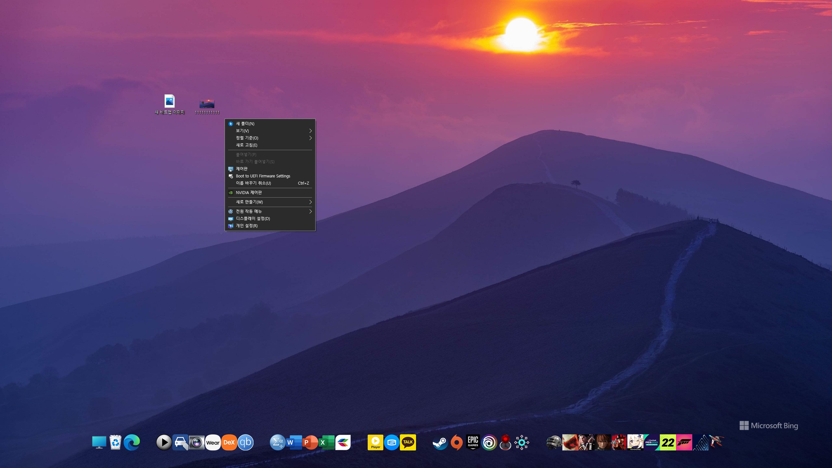
Task: Launch Samsung DeX from the dock
Action: (229, 442)
